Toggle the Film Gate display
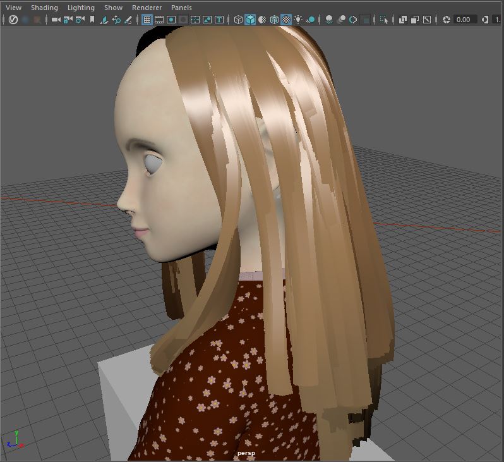Image resolution: width=504 pixels, height=462 pixels. (159, 20)
